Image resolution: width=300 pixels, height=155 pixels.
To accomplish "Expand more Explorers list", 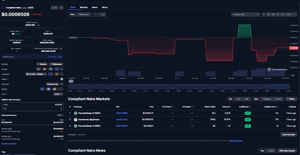I will pyautogui.click(x=62, y=84).
